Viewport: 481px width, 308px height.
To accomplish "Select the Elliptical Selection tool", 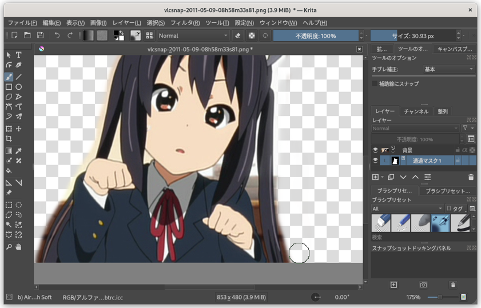I will (19, 205).
